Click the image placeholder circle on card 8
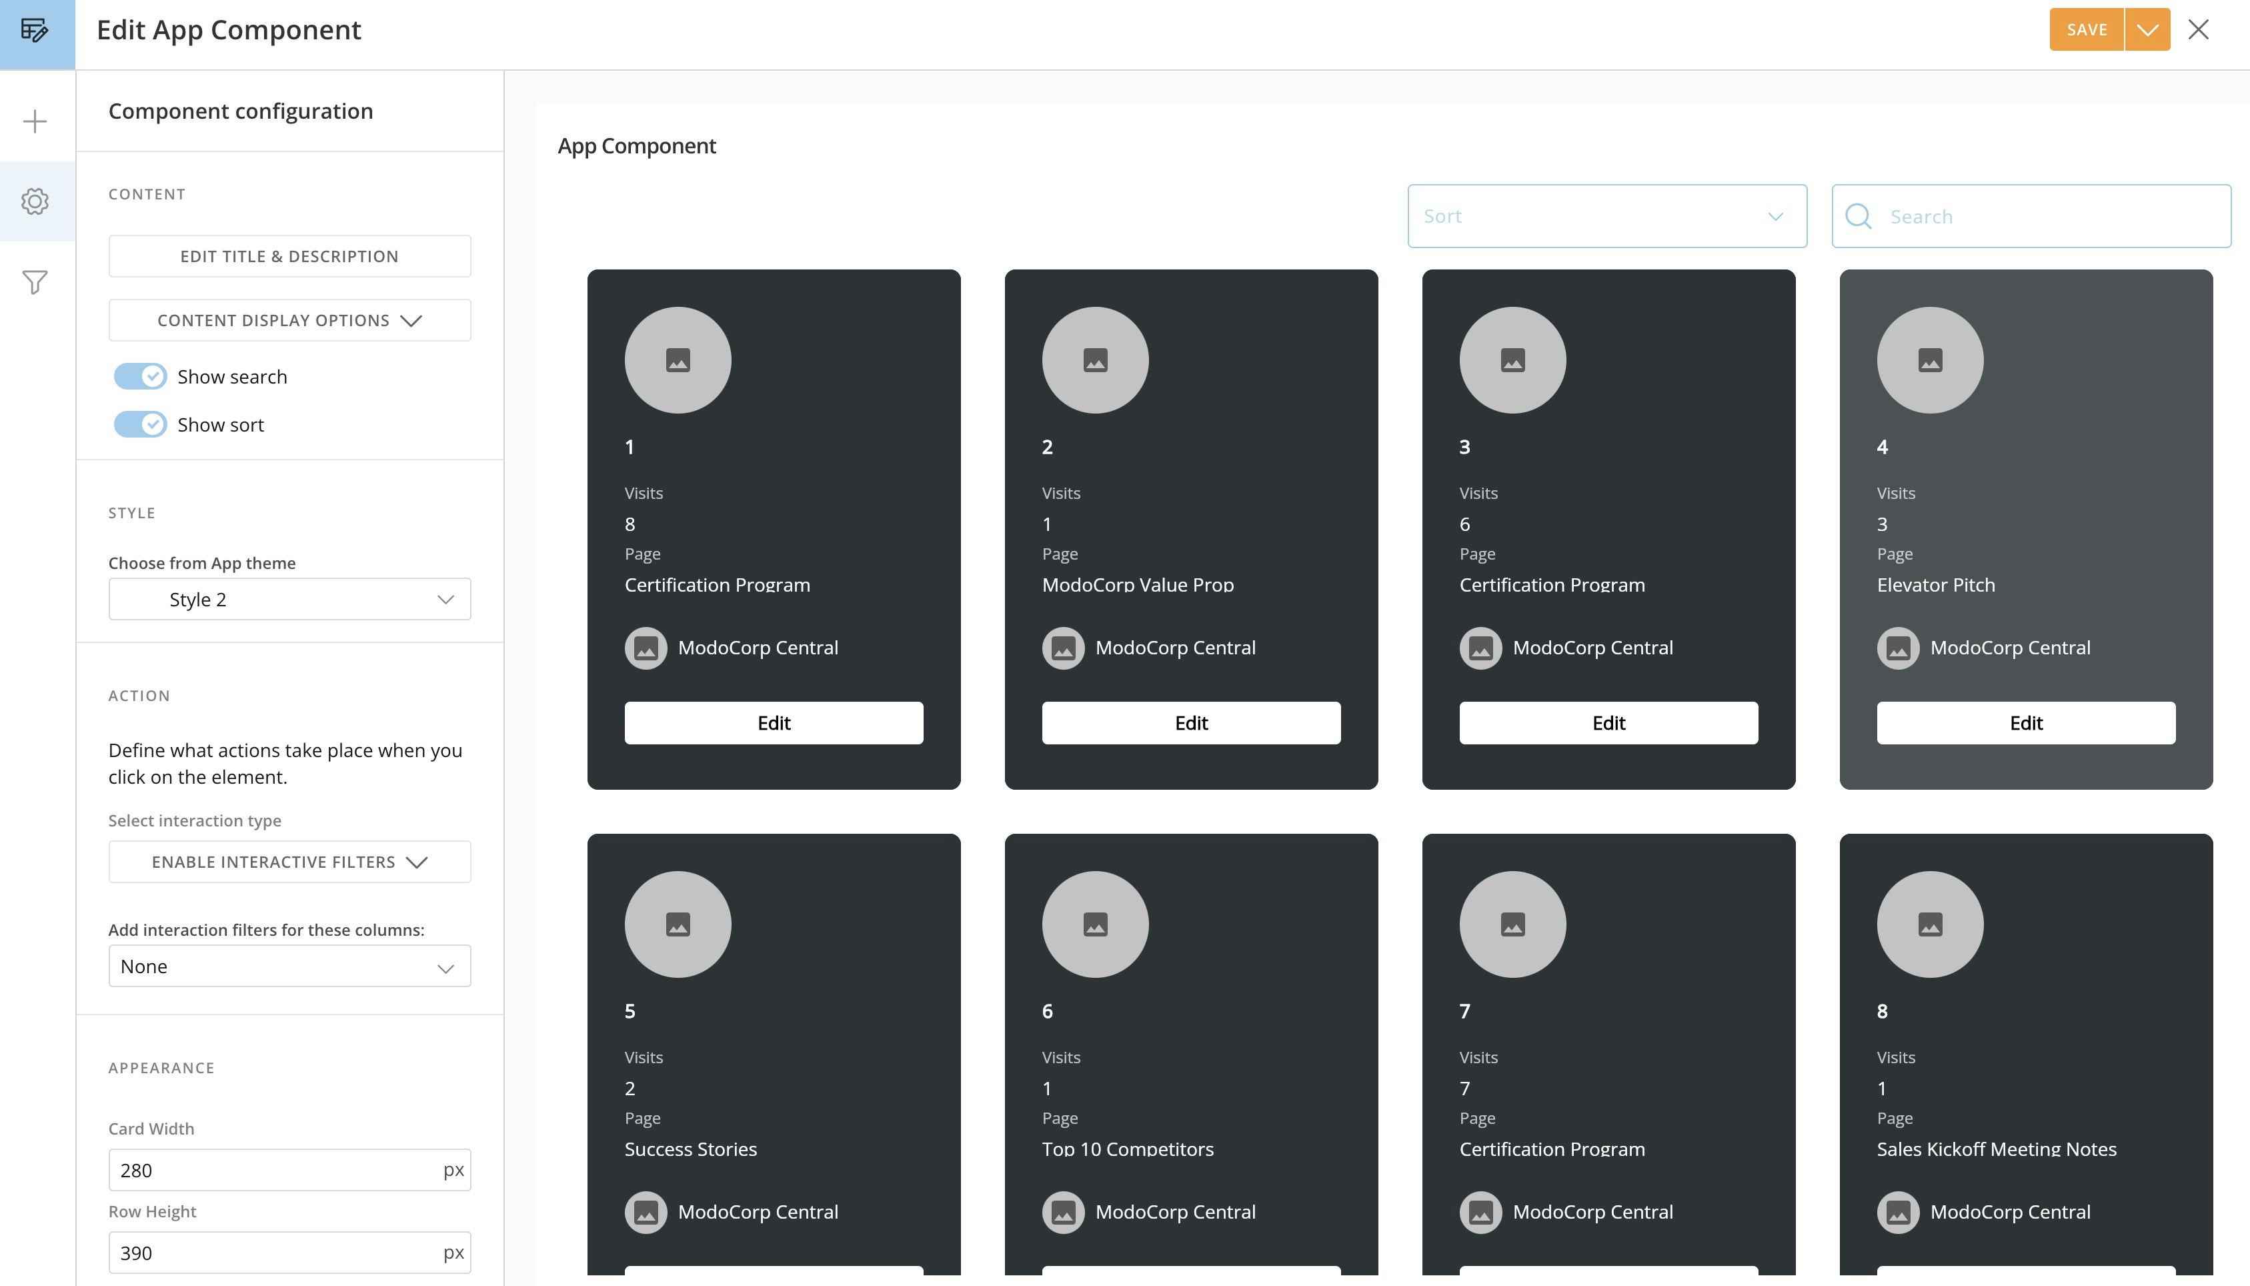 tap(1929, 924)
